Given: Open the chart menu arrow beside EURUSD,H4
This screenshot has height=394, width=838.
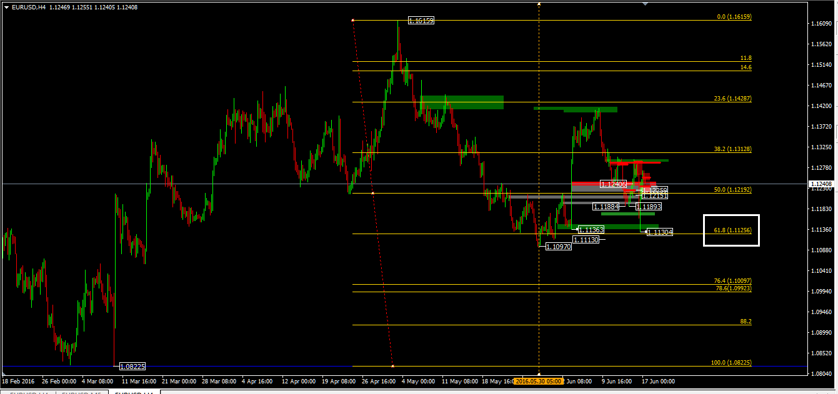Looking at the screenshot, I should [x=6, y=7].
